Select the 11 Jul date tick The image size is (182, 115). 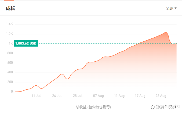point(36,96)
